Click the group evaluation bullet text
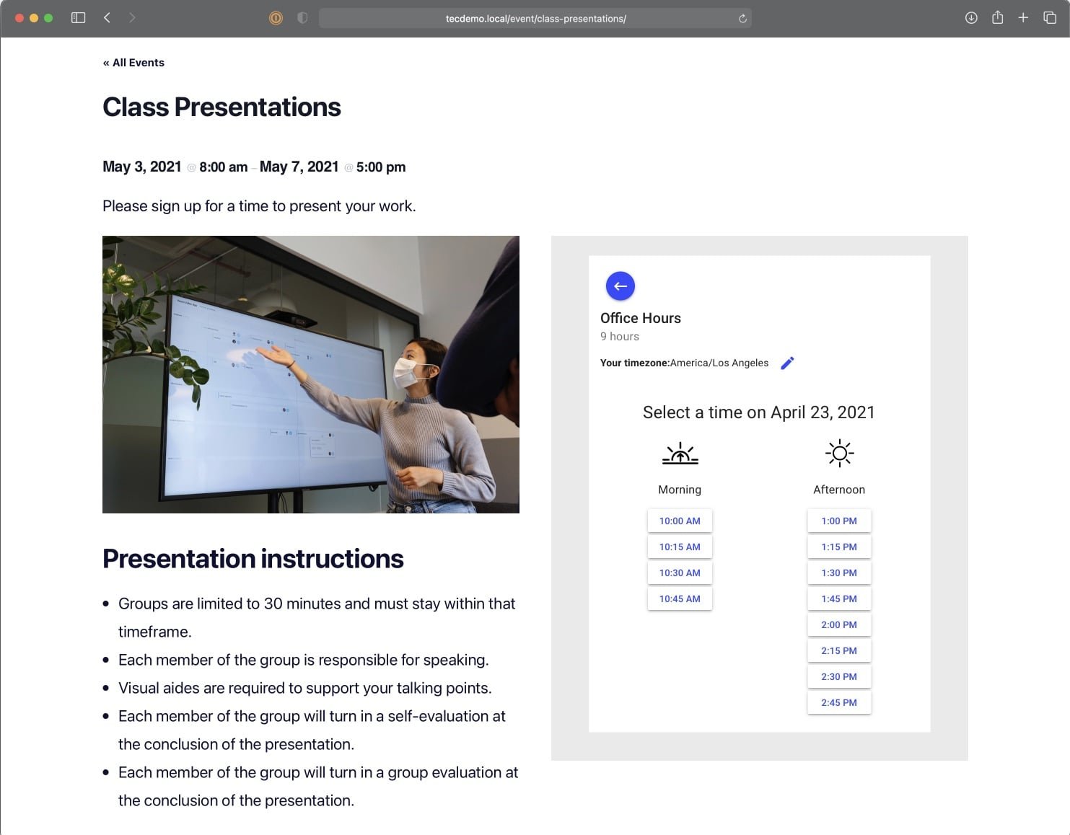Image resolution: width=1070 pixels, height=835 pixels. pyautogui.click(x=318, y=786)
